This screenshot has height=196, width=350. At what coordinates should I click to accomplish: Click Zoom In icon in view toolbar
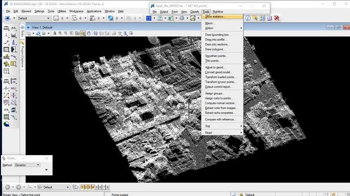click(x=60, y=33)
